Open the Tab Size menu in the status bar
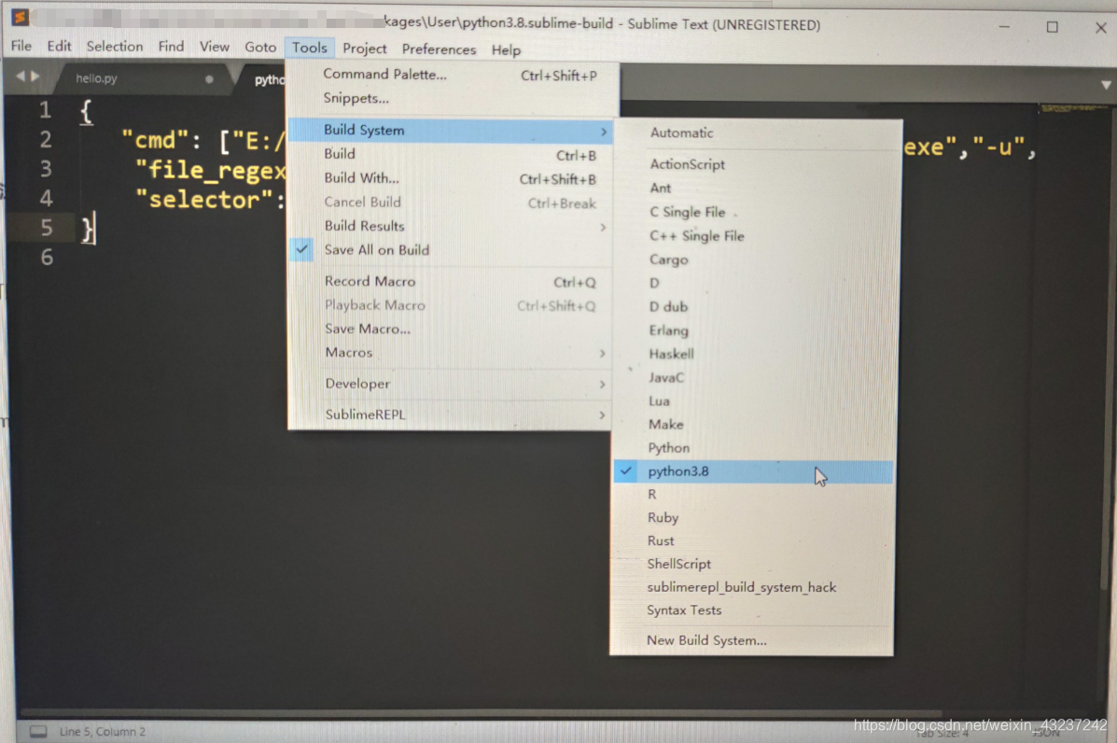This screenshot has width=1117, height=743. [x=942, y=734]
